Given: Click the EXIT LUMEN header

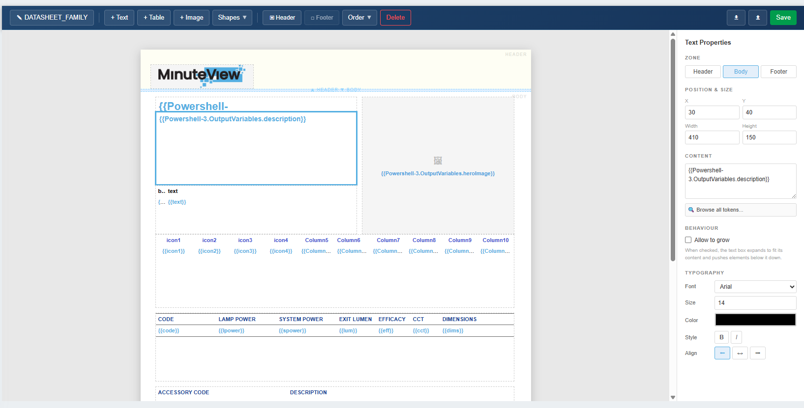Looking at the screenshot, I should pos(356,319).
